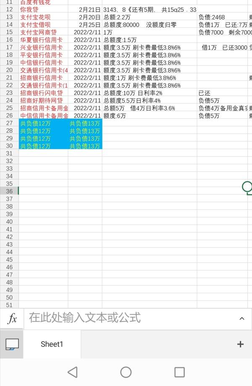Select the cell 华夏银行信用卡
Viewport: 252px width, 386px height.
click(43, 40)
